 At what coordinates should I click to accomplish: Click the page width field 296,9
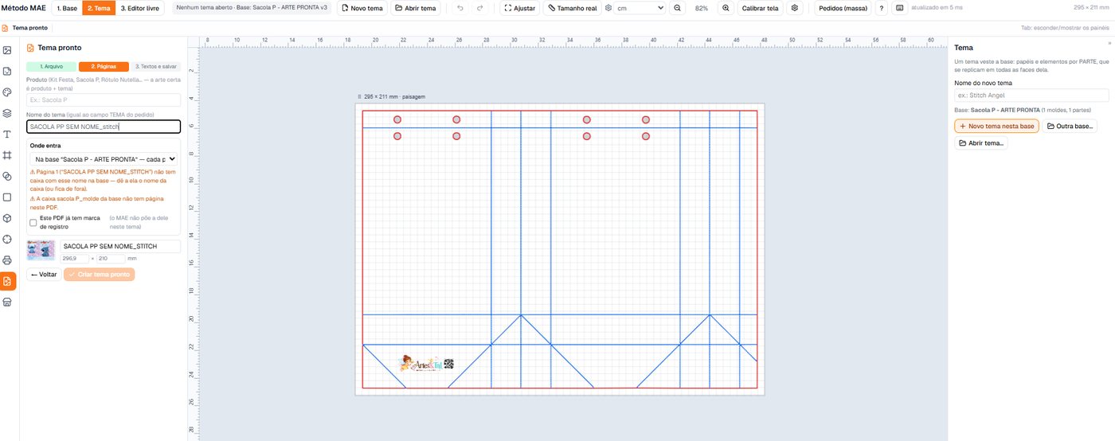[74, 259]
